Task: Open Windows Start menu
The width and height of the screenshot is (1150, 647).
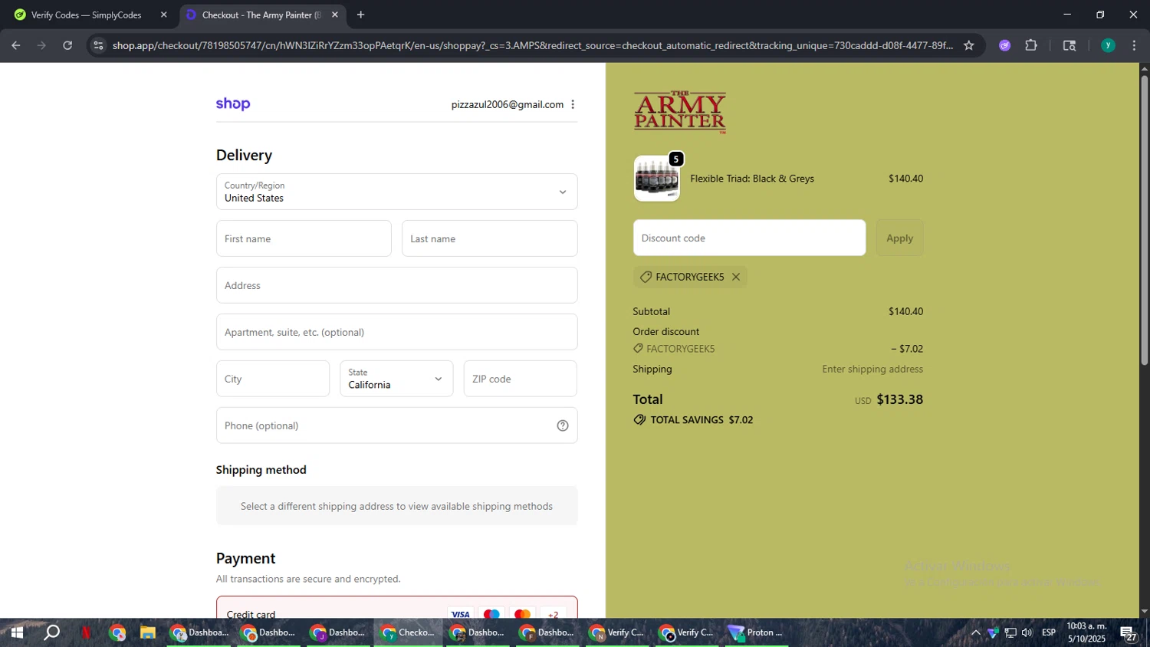Action: point(17,632)
